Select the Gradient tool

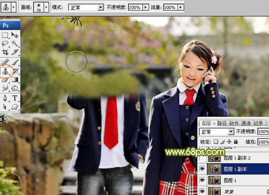click(15, 79)
